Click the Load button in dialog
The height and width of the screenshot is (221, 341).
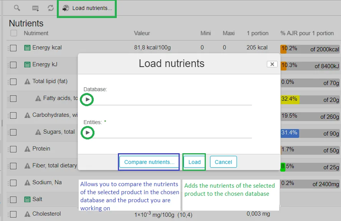click(x=194, y=162)
